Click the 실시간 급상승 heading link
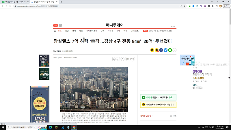The image size is (231, 130). point(146,116)
